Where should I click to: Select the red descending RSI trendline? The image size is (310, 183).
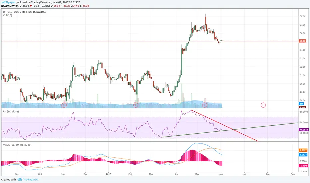click(x=225, y=126)
